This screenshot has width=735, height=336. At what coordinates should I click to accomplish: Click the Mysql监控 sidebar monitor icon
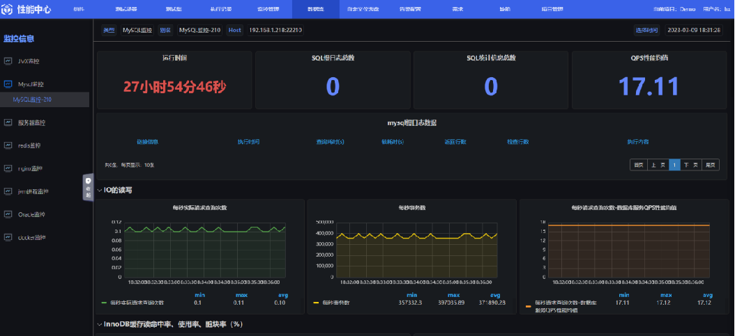click(8, 84)
